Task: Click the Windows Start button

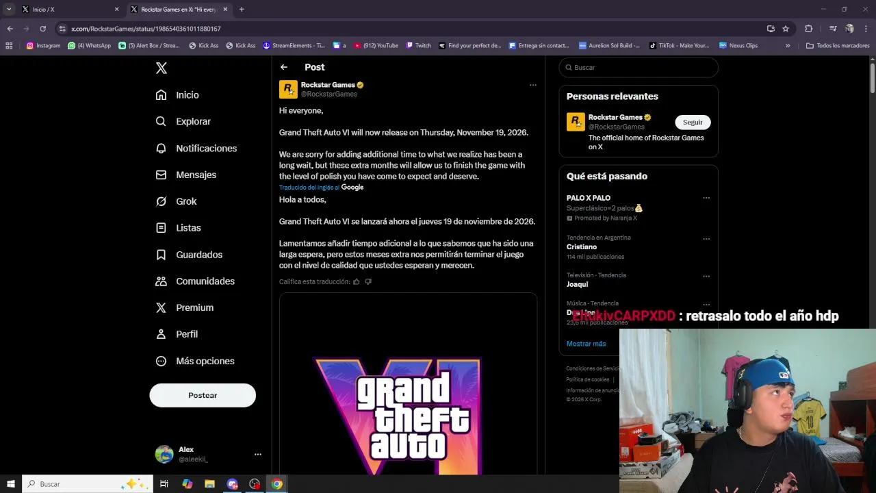Action: tap(10, 484)
